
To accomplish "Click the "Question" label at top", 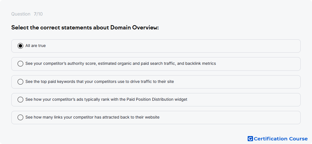I will pos(21,14).
